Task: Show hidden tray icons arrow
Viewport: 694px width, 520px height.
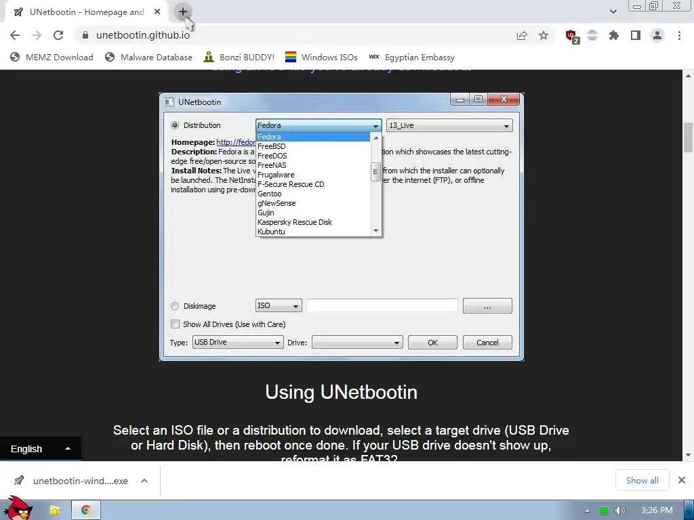Action: pyautogui.click(x=587, y=511)
